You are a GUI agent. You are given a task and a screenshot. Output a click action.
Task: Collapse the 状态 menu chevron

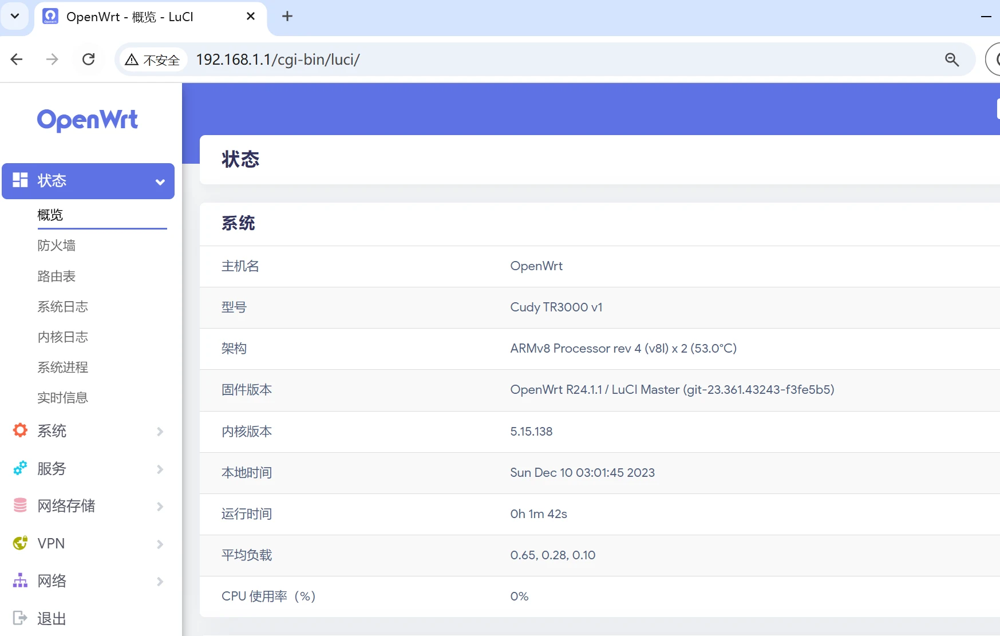coord(160,182)
